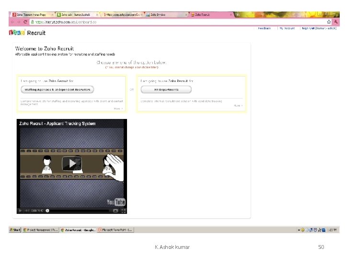Reload the page with the refresh icon
This screenshot has height=259, width=345.
[x=25, y=22]
